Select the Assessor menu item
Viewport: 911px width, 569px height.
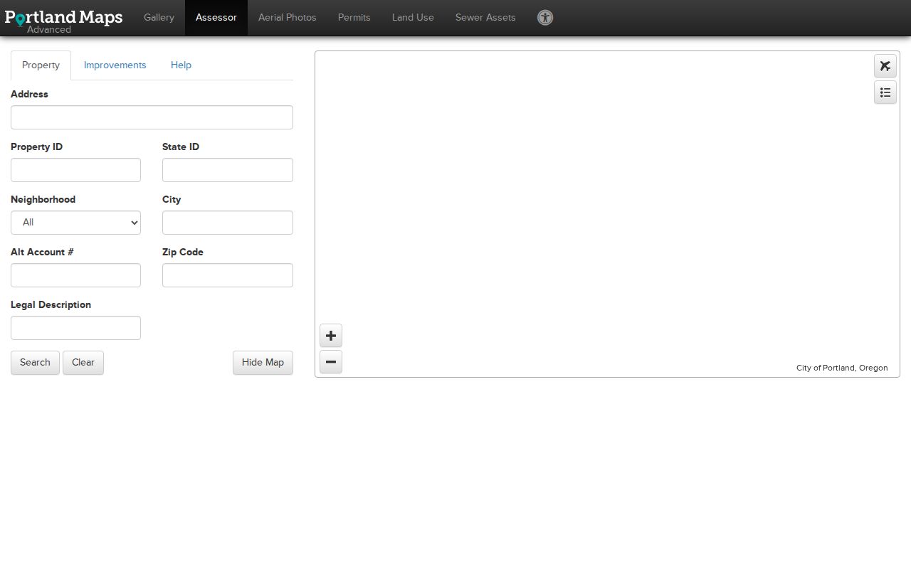click(216, 18)
